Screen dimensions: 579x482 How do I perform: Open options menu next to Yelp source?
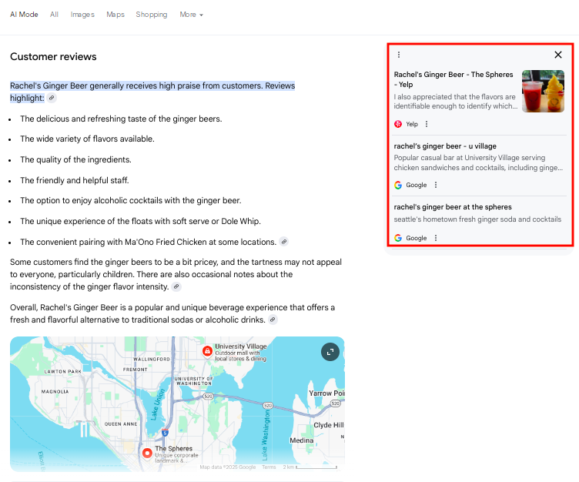[427, 124]
